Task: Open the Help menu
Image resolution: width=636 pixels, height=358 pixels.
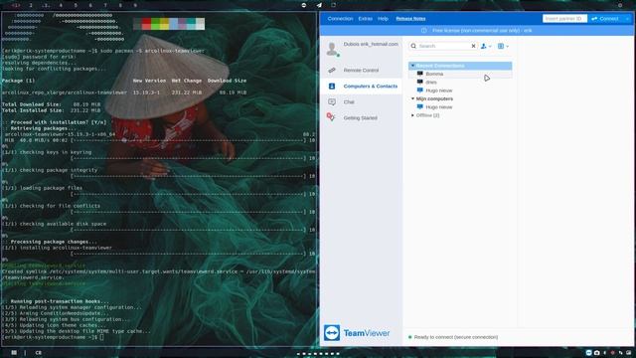Action: point(383,19)
